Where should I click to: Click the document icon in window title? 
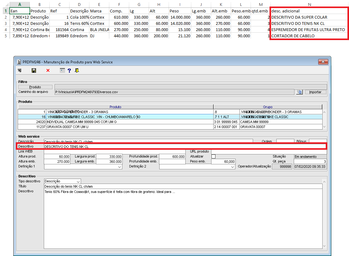tap(19, 62)
